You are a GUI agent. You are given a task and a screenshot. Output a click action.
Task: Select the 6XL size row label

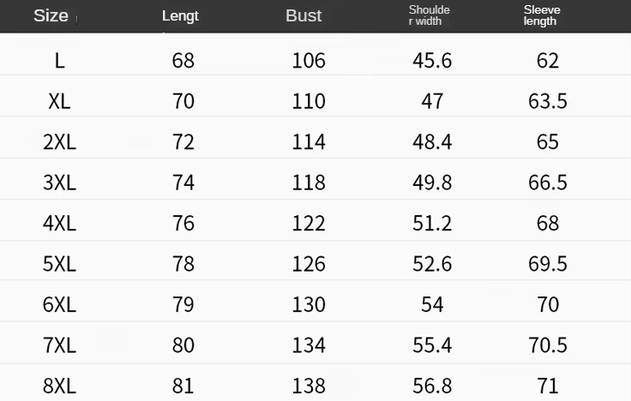pos(59,304)
